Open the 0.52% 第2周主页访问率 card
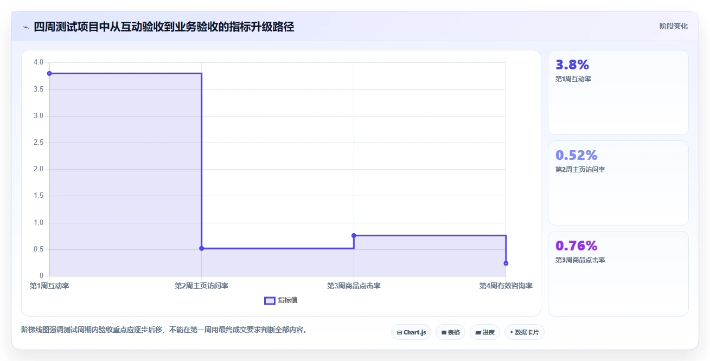The height and width of the screenshot is (361, 710). point(618,183)
